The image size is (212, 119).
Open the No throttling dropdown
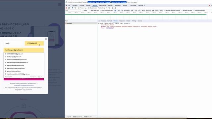click(102, 8)
